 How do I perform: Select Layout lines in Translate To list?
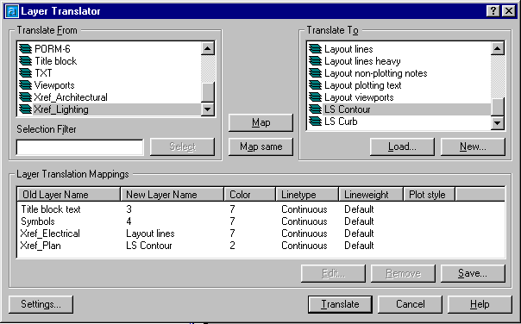348,49
